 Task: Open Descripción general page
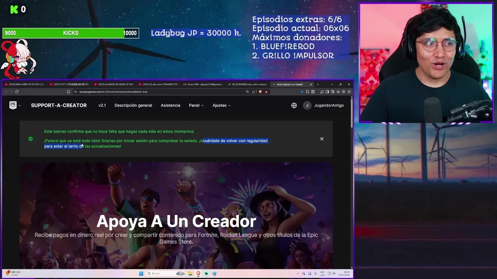tap(133, 105)
